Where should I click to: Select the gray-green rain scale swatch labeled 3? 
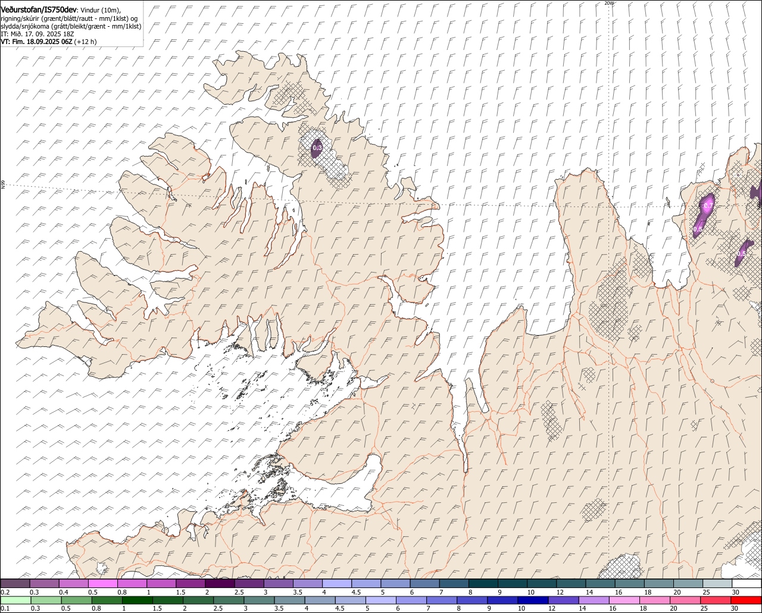[259, 600]
